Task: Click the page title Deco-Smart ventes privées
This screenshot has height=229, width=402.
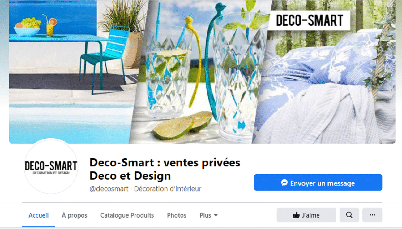Action: point(165,169)
